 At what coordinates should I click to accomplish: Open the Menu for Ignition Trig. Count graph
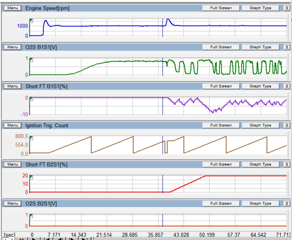coord(13,125)
